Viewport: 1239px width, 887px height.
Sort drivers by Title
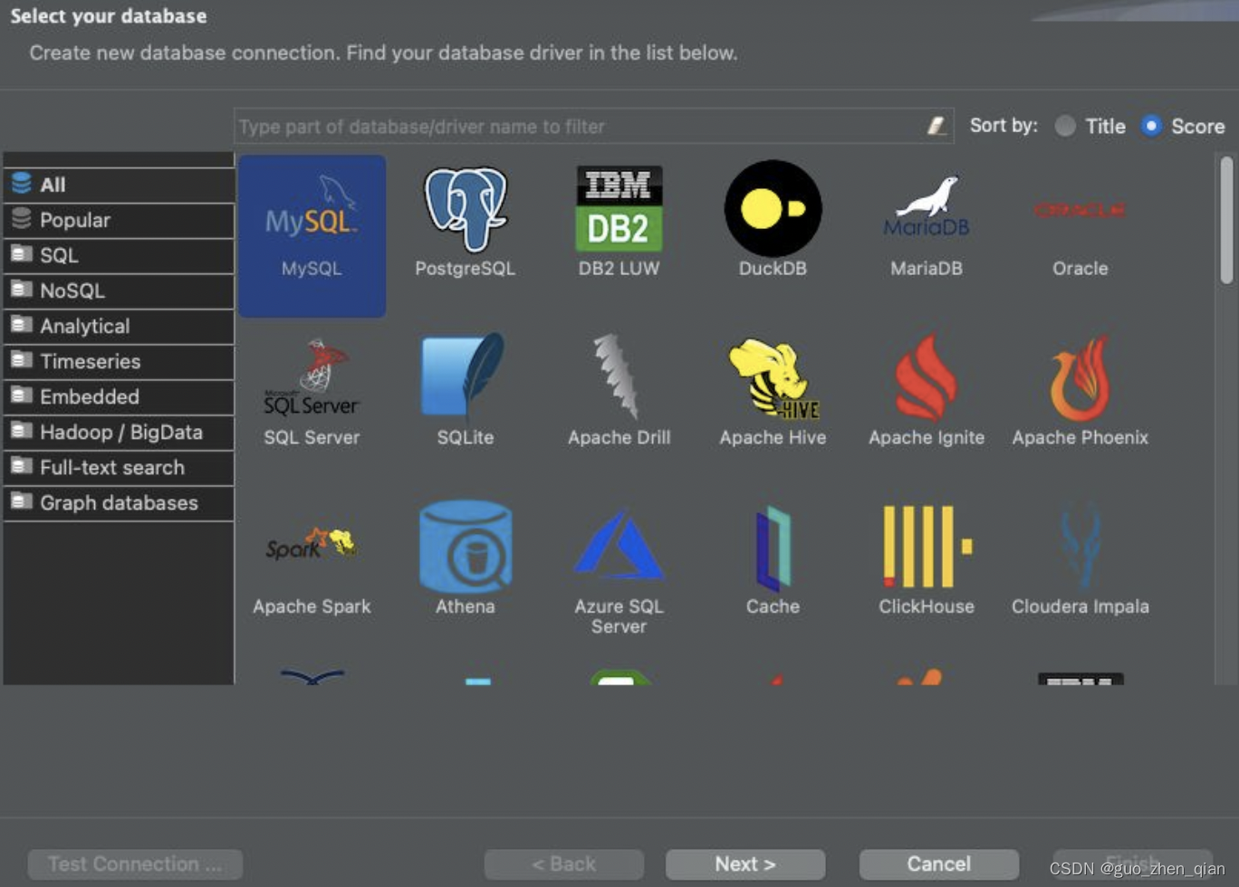(1090, 126)
